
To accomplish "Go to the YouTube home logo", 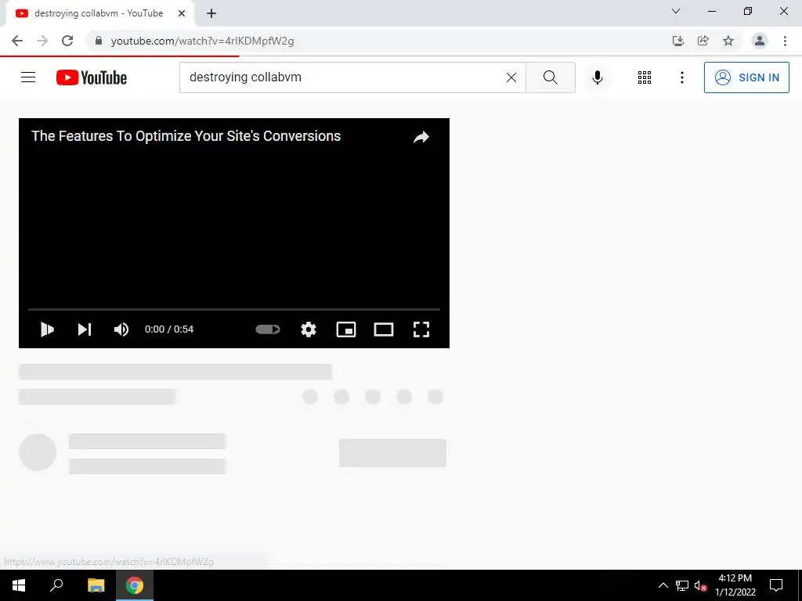I will pos(92,77).
